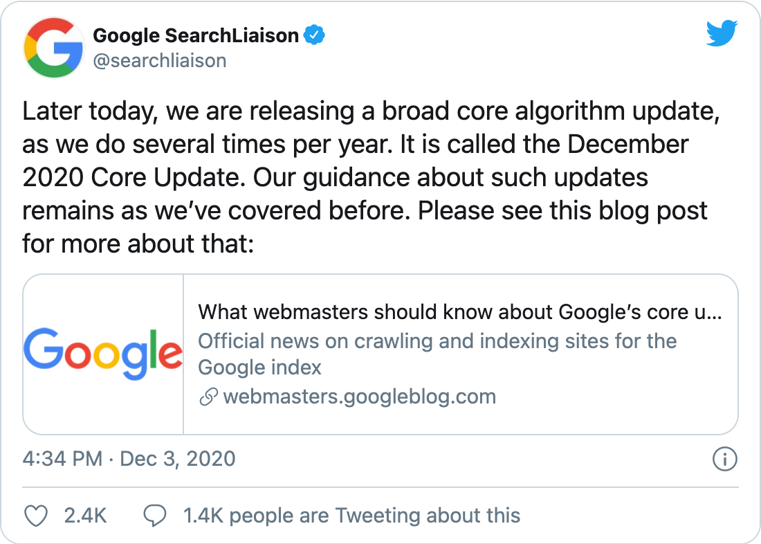Click the blue verified badge

[315, 35]
